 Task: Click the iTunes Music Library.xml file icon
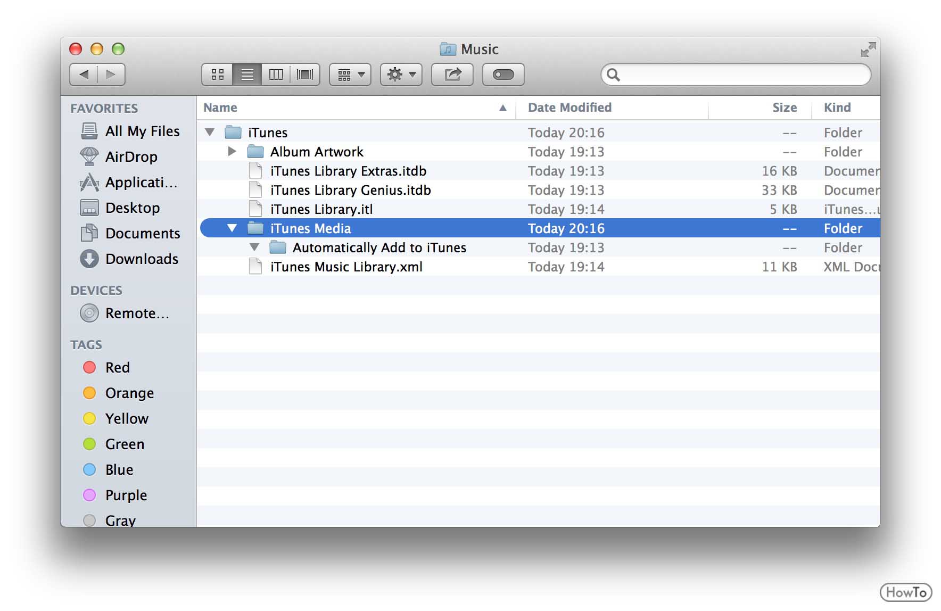[255, 266]
